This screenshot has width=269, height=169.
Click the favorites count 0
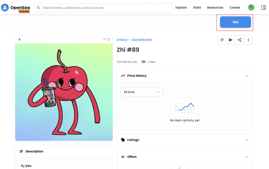coord(104,39)
